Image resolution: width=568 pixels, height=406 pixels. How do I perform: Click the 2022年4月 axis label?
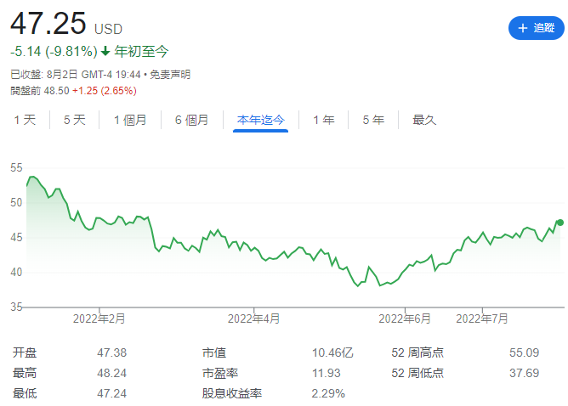click(x=253, y=319)
